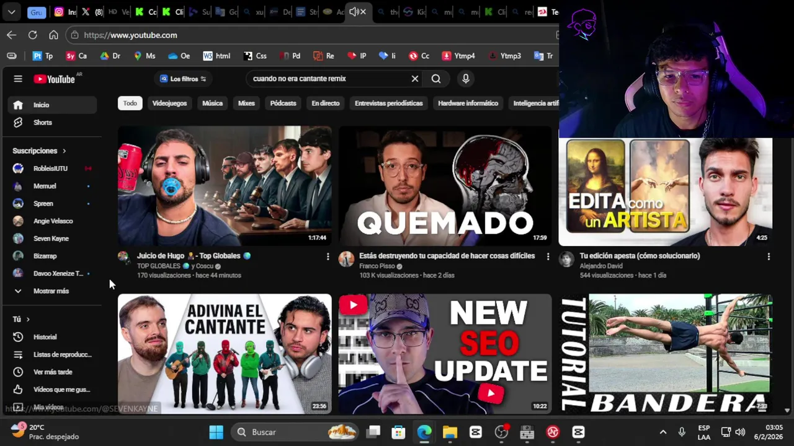Reload the page with the refresh icon
The image size is (794, 446).
[33, 35]
